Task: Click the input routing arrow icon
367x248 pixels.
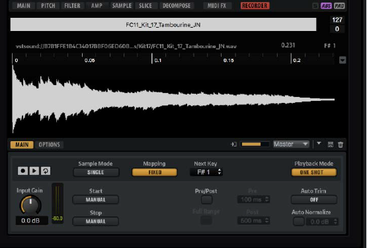Action: click(233, 144)
